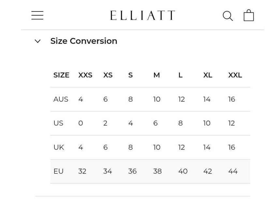Click the XL column header
The width and height of the screenshot is (265, 199).
coord(208,75)
